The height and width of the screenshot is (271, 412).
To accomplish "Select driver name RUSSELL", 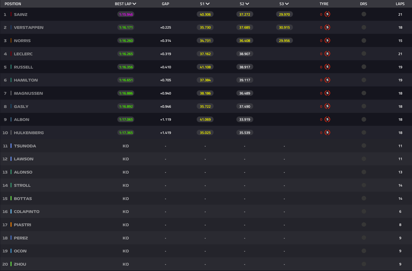I will [x=23, y=67].
